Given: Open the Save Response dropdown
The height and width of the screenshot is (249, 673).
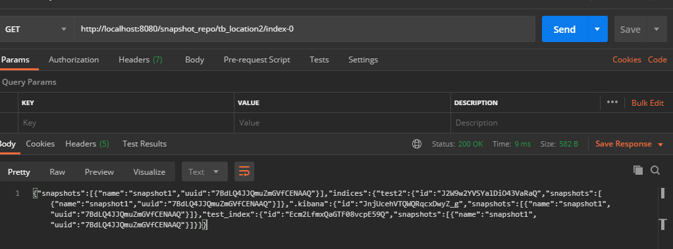Looking at the screenshot, I should (x=629, y=144).
